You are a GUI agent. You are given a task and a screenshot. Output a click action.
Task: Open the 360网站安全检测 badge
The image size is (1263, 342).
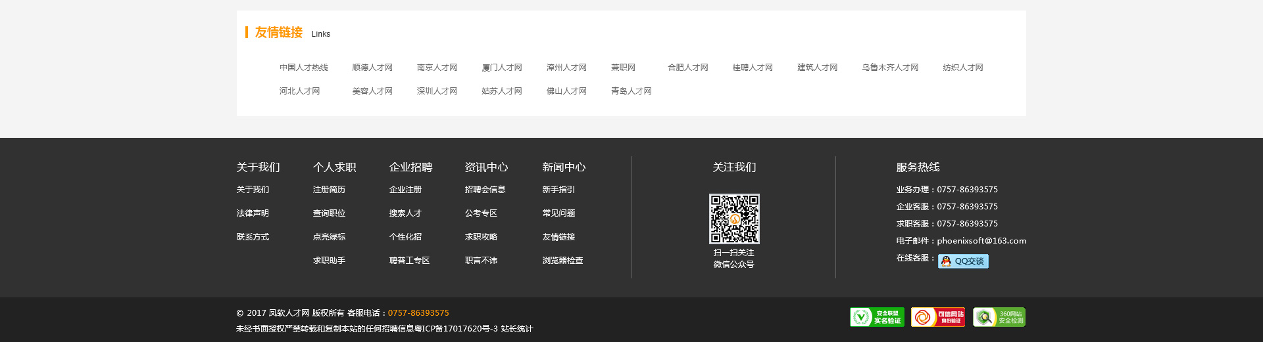coord(999,317)
